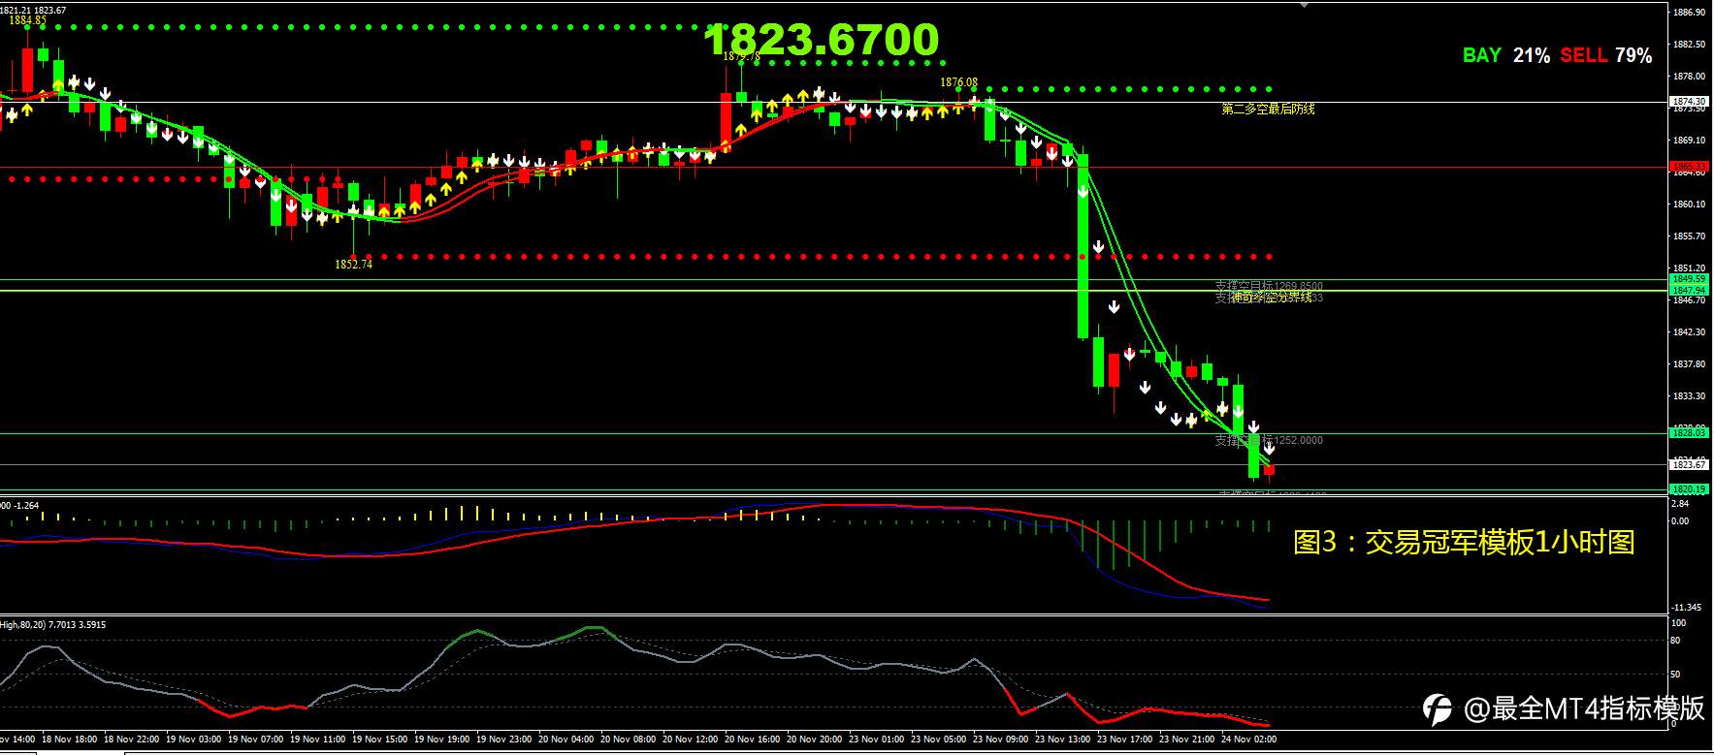Click the 23 Nov 21:00 time label
Image resolution: width=1714 pixels, height=755 pixels.
click(x=1186, y=739)
